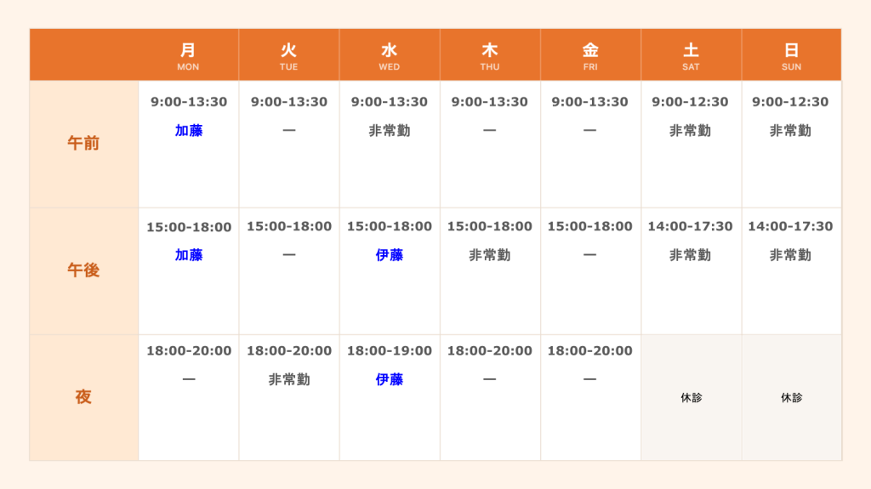Select the 水 WED column header
871x489 pixels.
[x=390, y=55]
